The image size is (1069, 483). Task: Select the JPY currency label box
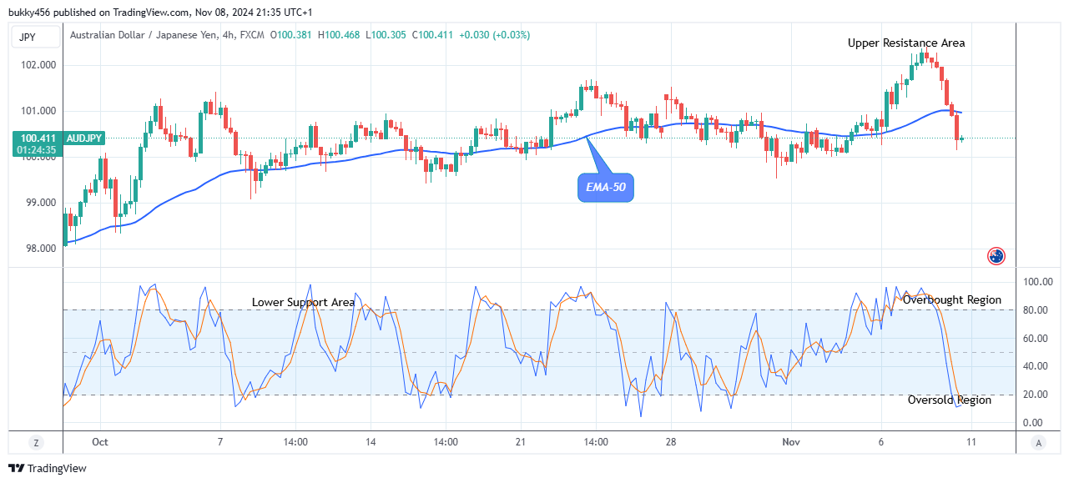(36, 36)
